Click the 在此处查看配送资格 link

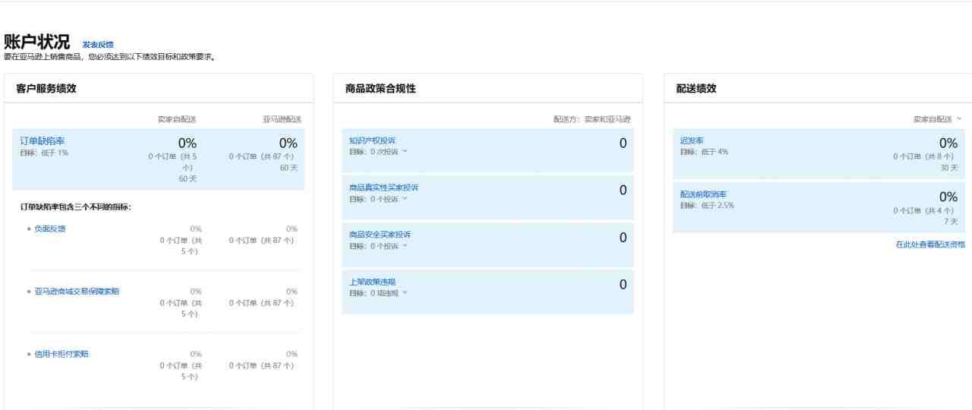(x=930, y=244)
